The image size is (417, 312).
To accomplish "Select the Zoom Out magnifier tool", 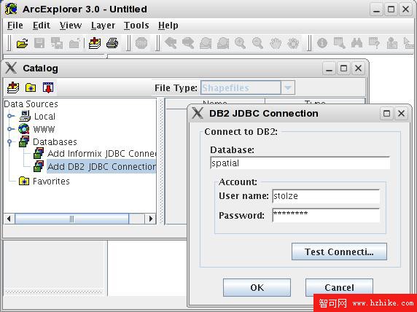I will (257, 43).
